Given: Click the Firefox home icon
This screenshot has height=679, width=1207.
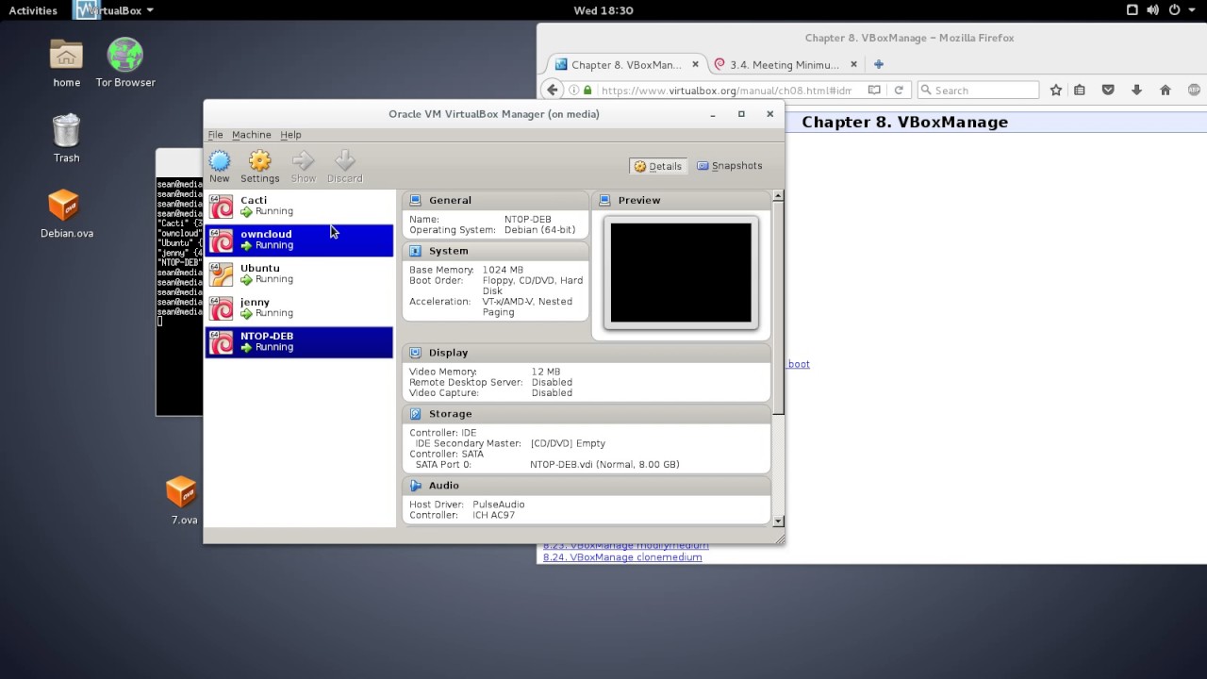Looking at the screenshot, I should pyautogui.click(x=1166, y=91).
